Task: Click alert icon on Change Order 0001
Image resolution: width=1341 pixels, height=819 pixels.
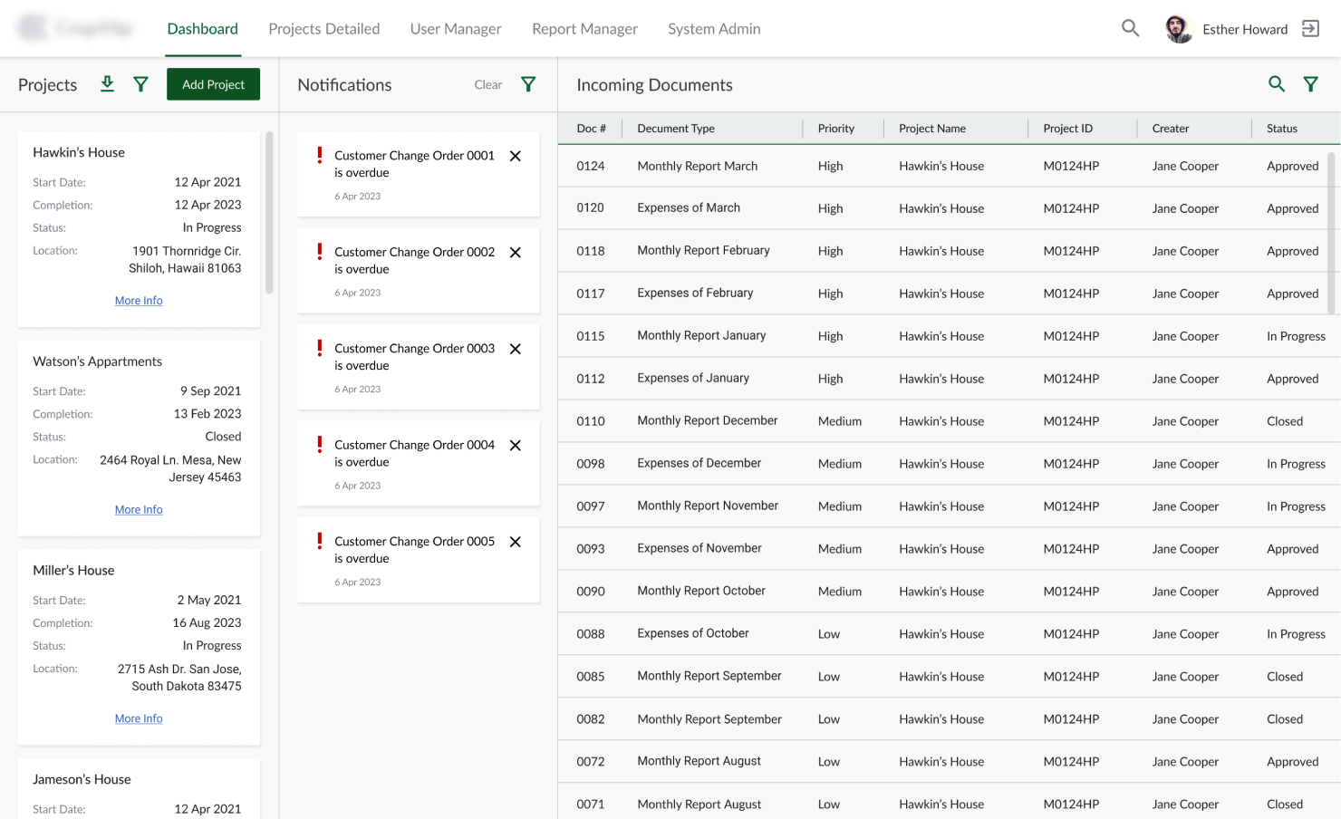Action: [320, 156]
